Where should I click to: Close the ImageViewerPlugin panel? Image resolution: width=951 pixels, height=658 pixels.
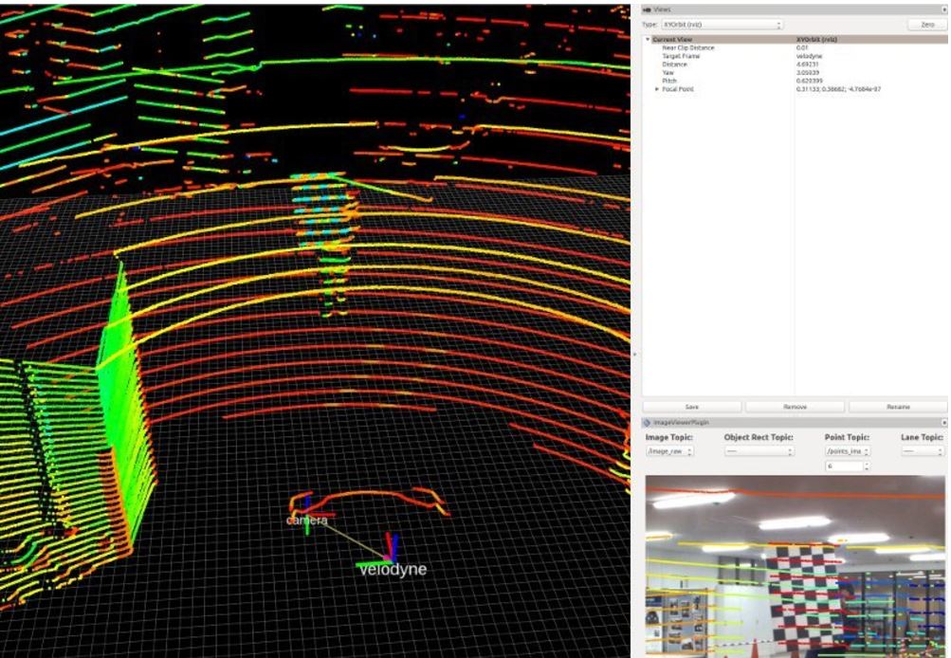943,422
